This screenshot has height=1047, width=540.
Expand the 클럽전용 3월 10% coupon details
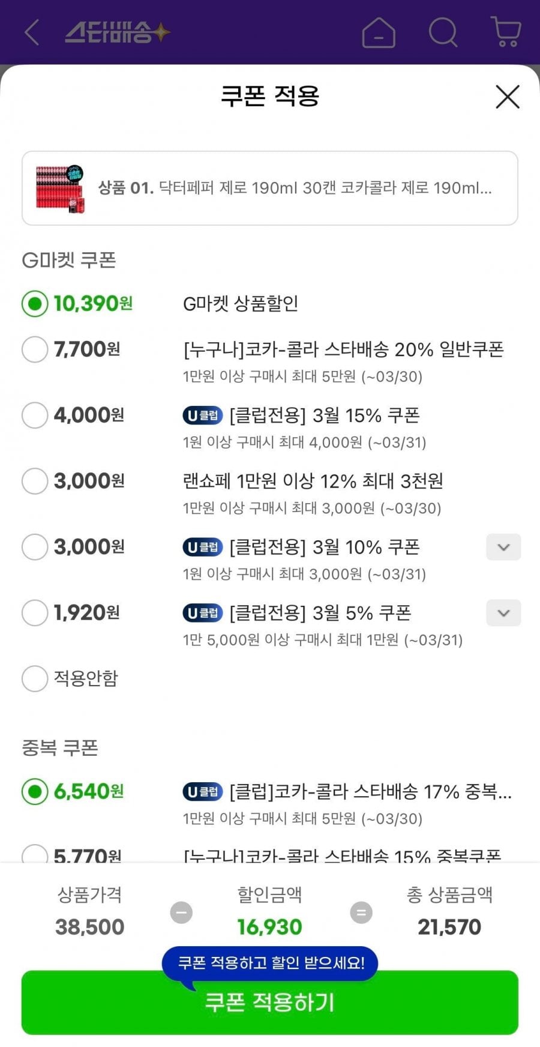coord(503,547)
